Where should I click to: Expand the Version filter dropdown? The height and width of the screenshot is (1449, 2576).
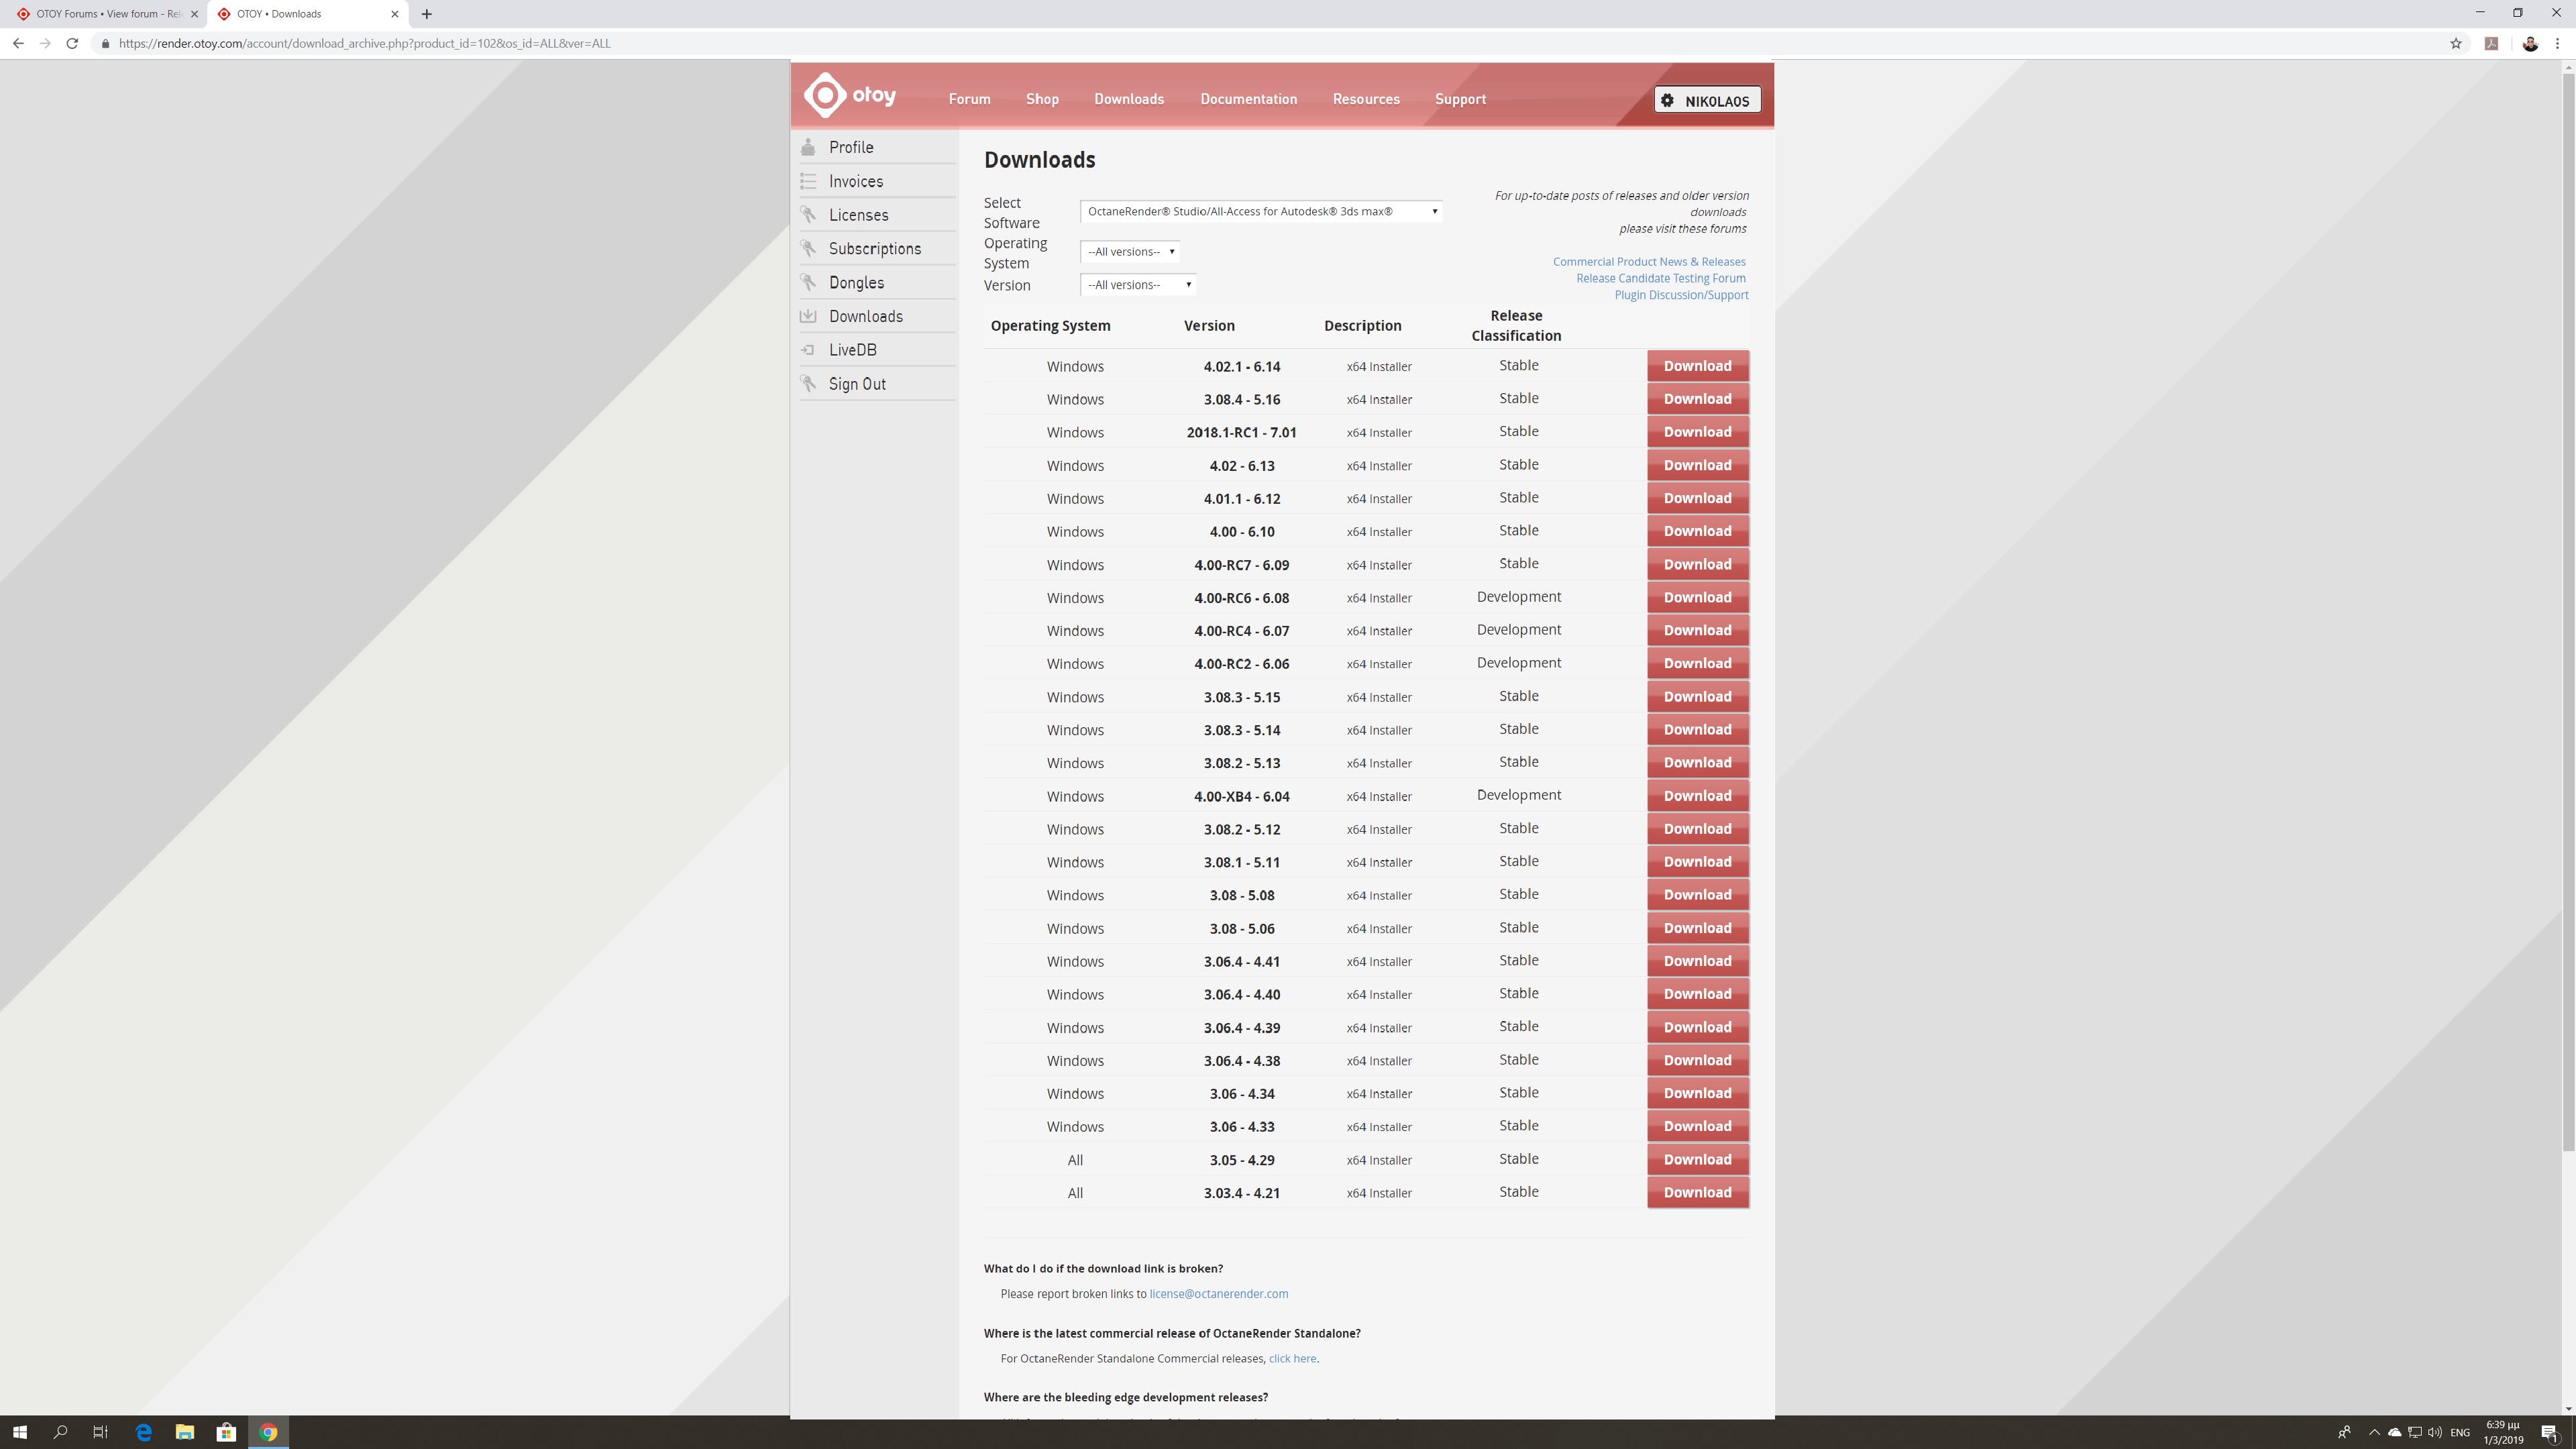tap(1138, 285)
